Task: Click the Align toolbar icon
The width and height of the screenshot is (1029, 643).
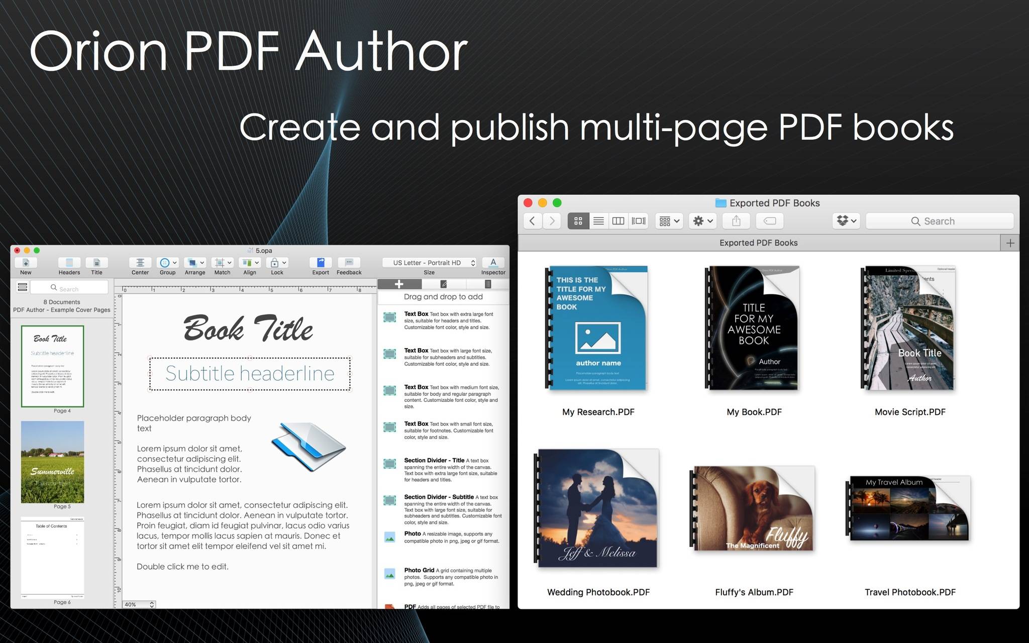Action: 247,263
